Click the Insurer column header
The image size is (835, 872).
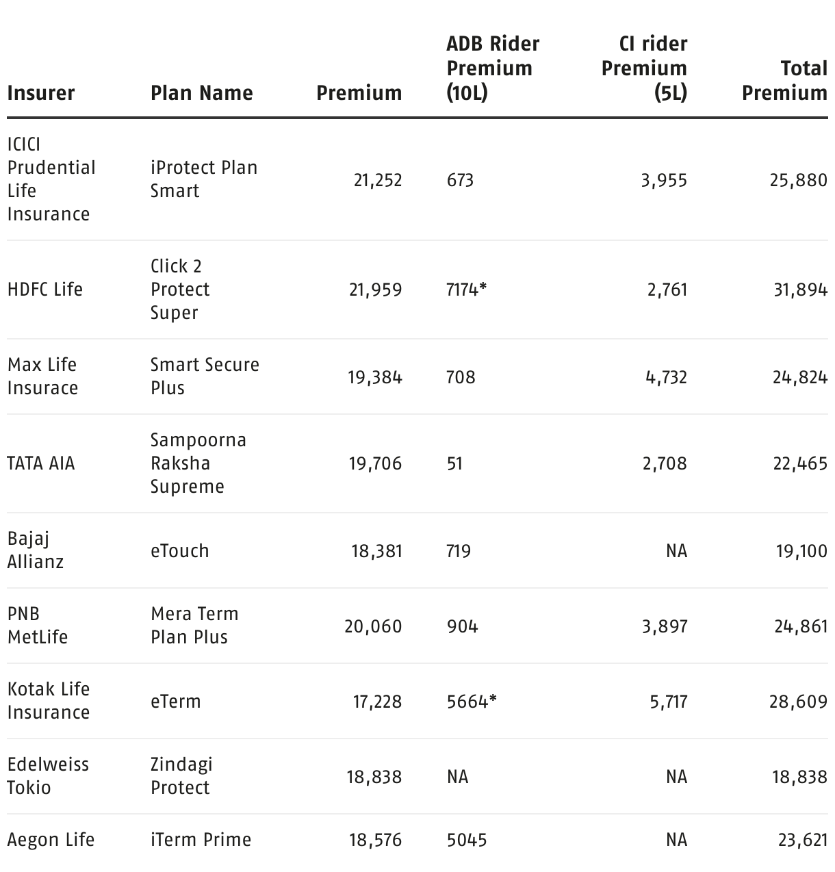click(x=41, y=93)
